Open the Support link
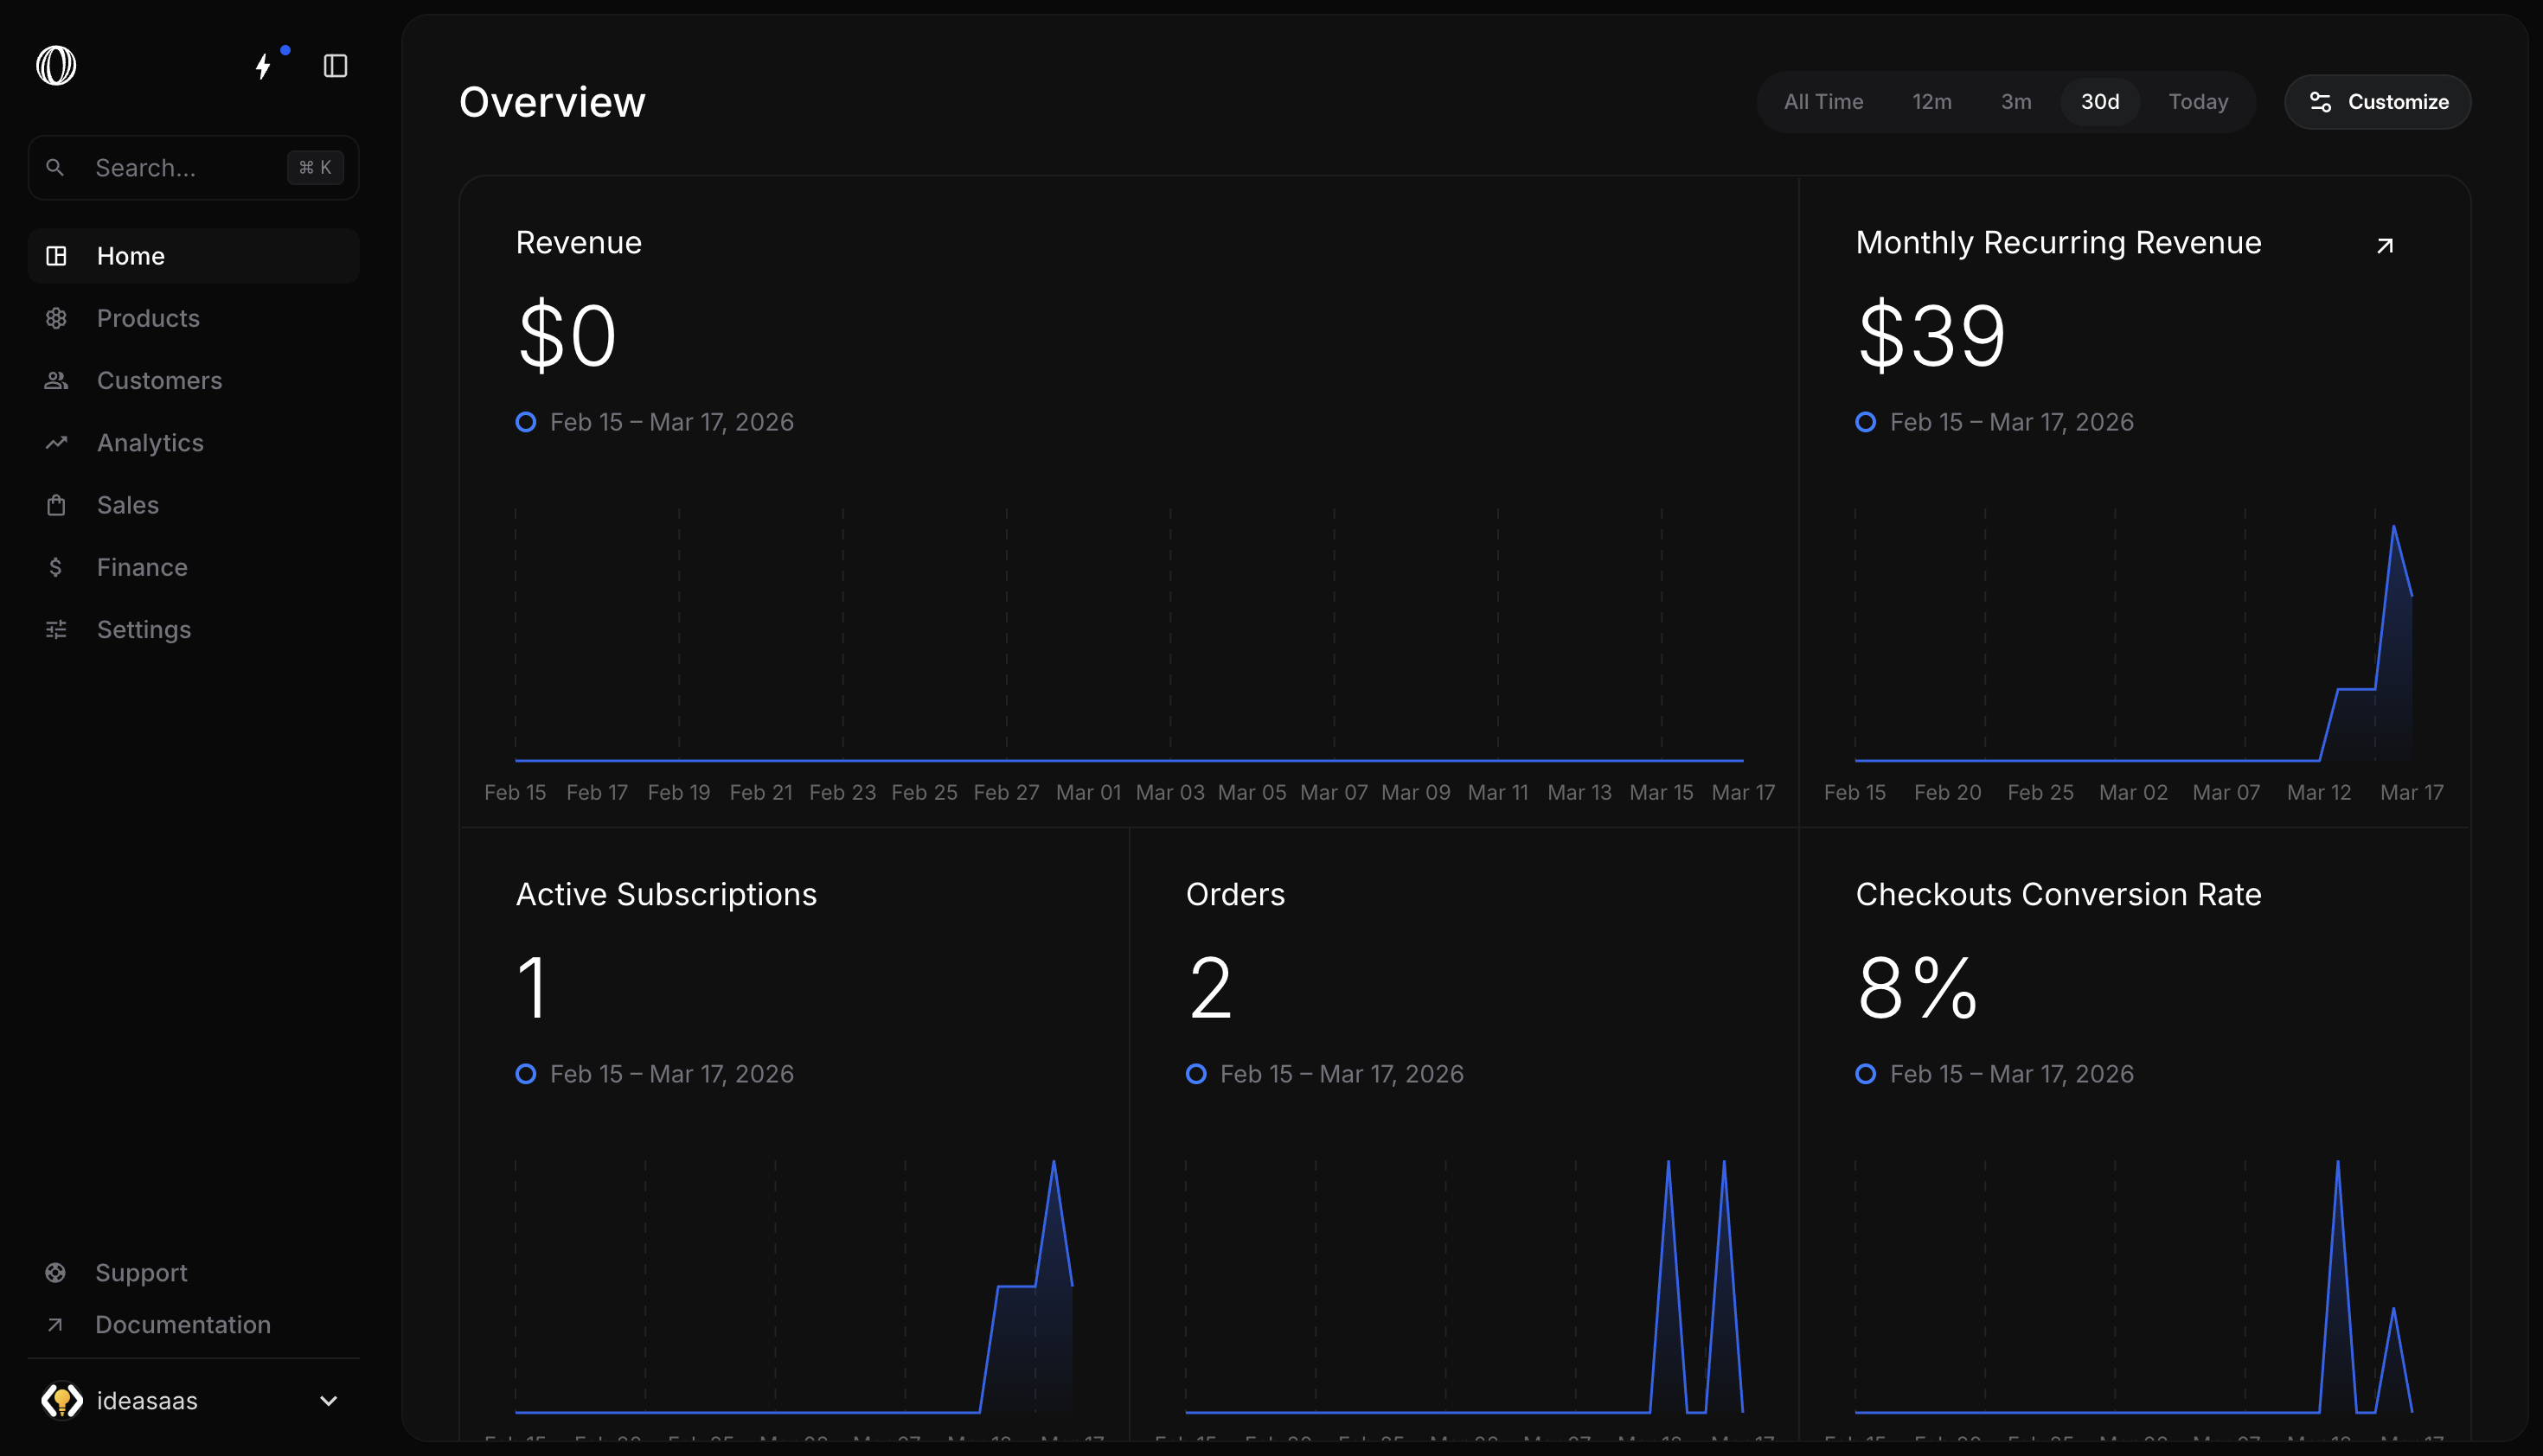This screenshot has height=1456, width=2543. pos(141,1272)
